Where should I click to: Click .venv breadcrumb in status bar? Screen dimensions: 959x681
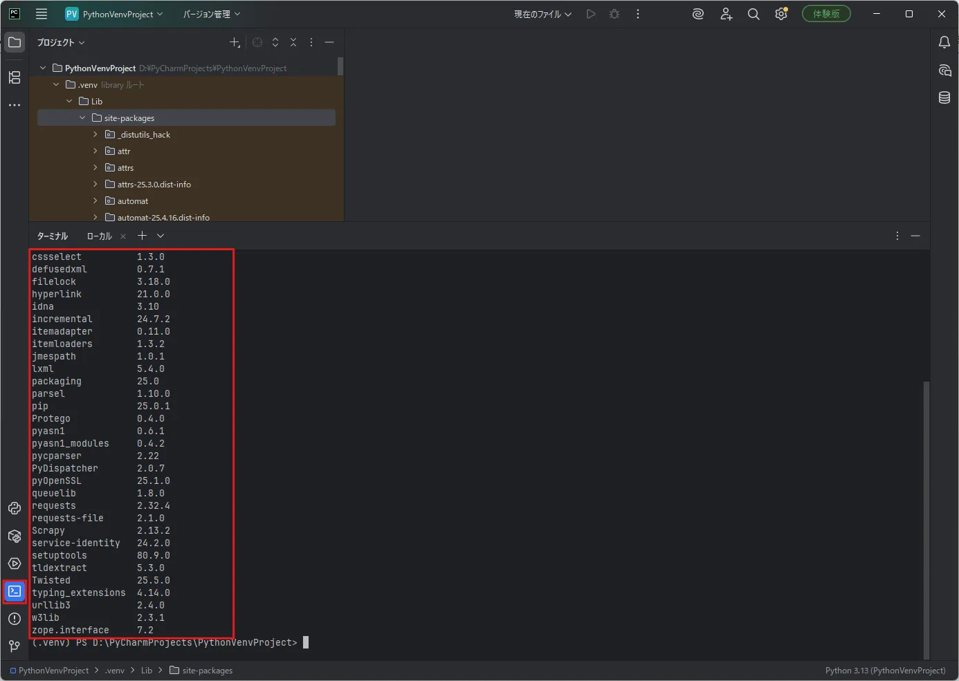(x=115, y=671)
